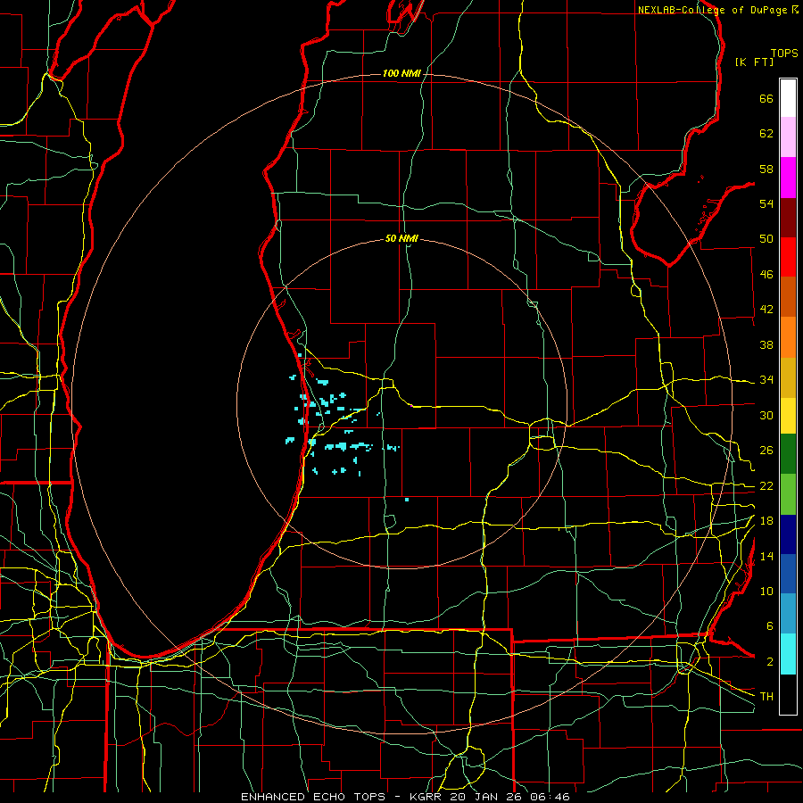The image size is (803, 803).
Task: Click the light green 26 K FT swatch
Action: tap(788, 494)
